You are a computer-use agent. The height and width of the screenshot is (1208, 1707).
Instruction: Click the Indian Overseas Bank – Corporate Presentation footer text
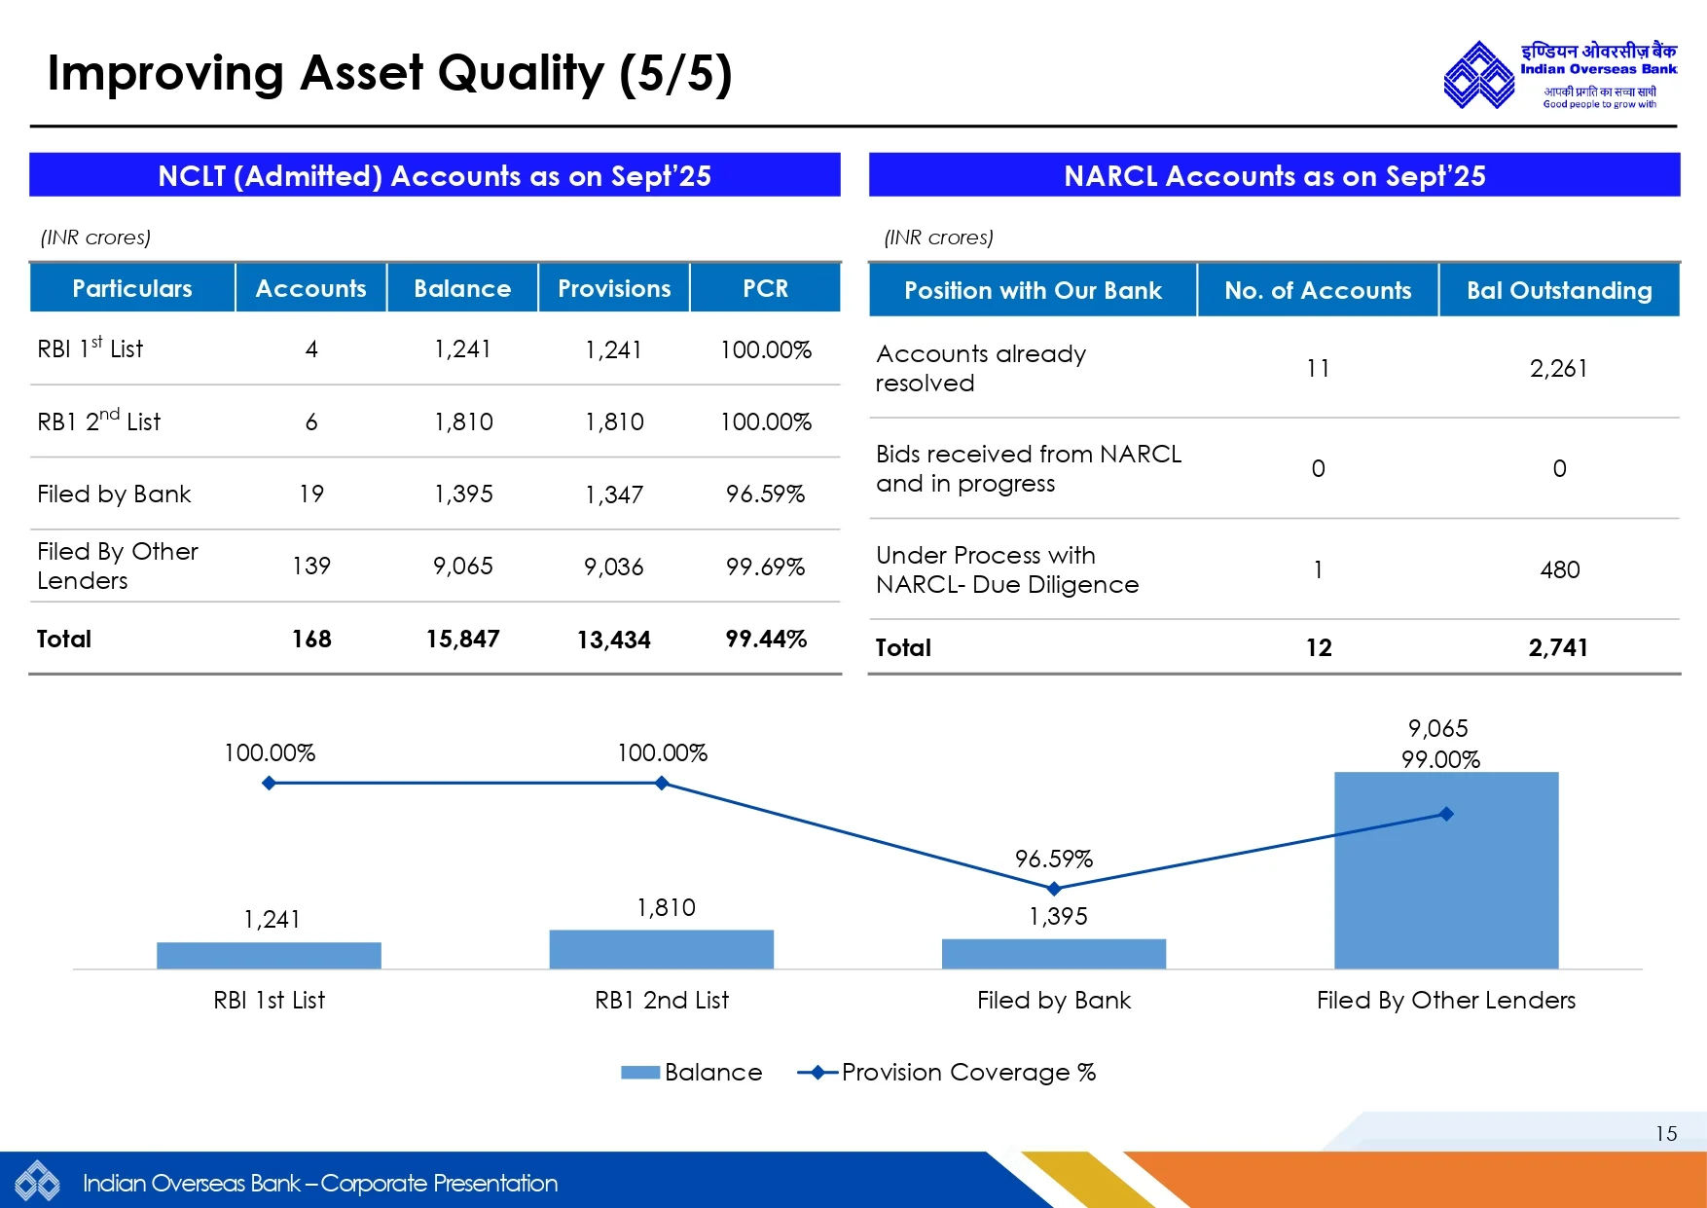[x=320, y=1183]
